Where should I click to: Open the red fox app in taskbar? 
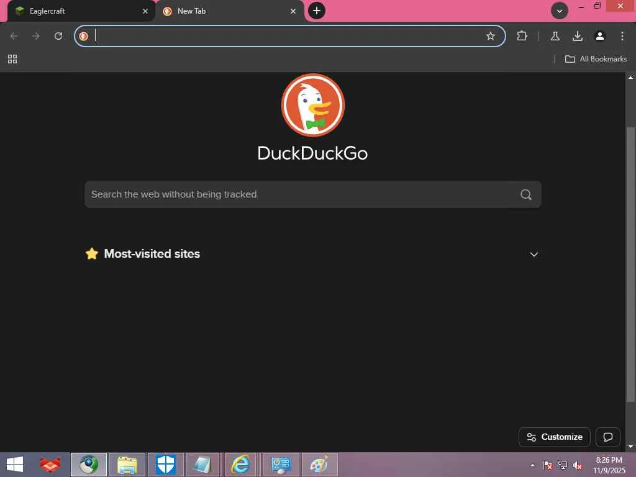point(50,465)
